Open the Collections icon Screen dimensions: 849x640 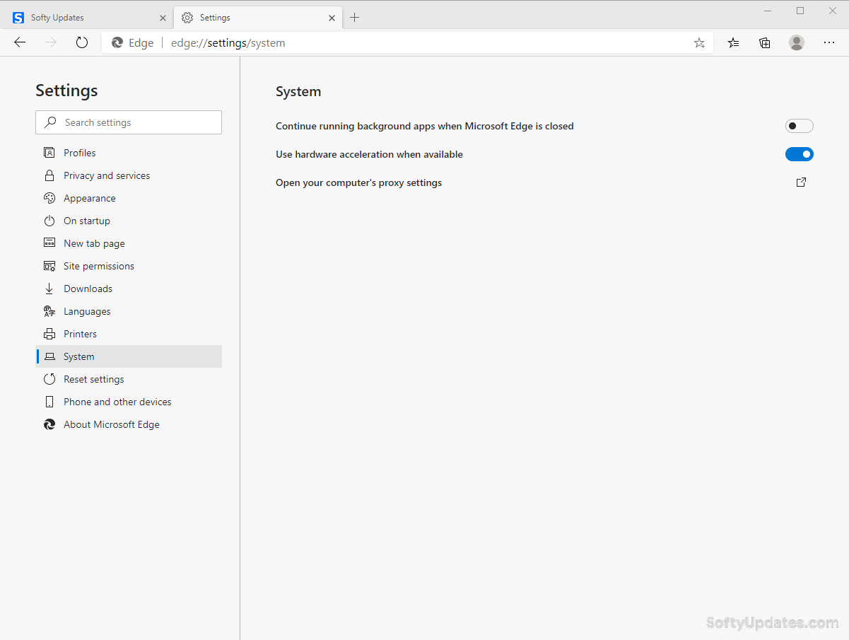(x=765, y=42)
